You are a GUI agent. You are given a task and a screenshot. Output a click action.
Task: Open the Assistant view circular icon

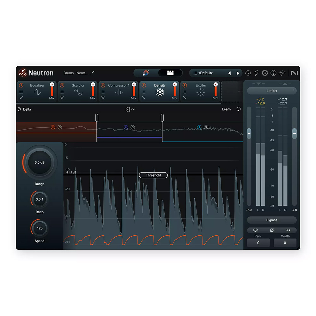tap(146, 73)
